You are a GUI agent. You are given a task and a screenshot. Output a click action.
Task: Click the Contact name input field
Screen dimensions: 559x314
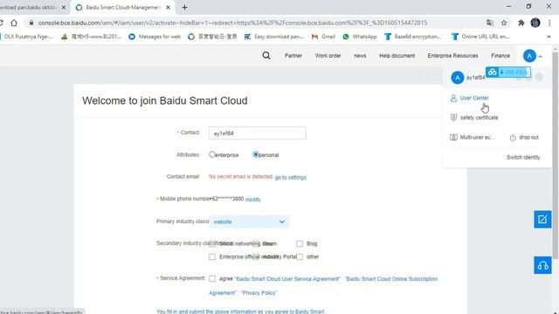pyautogui.click(x=258, y=133)
